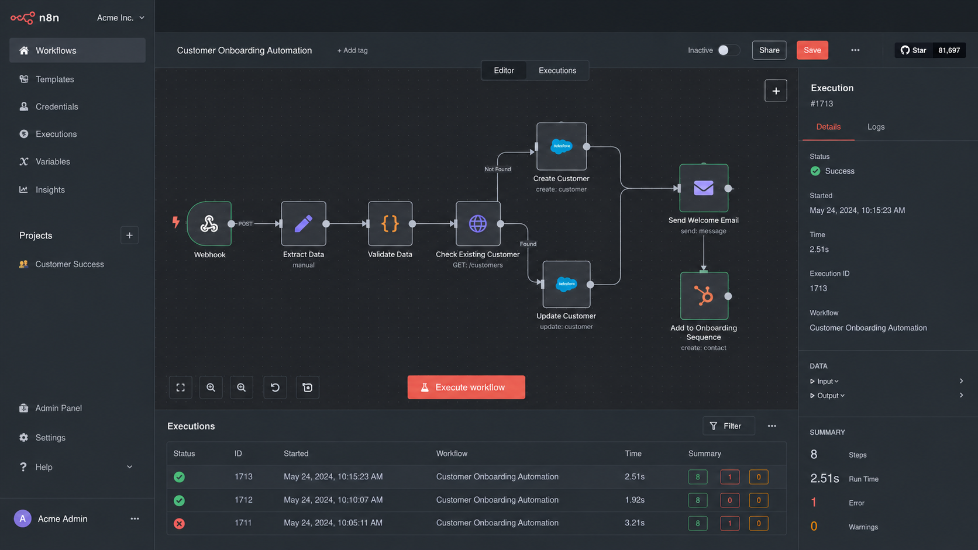Open the Check Existing Customer globe node
Viewport: 978px width, 550px height.
(x=478, y=223)
